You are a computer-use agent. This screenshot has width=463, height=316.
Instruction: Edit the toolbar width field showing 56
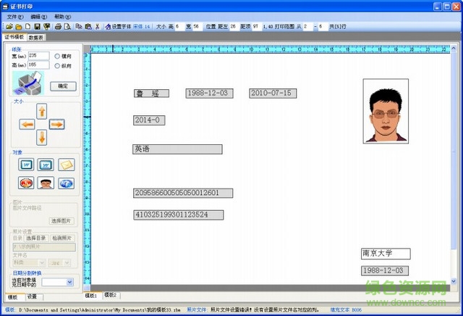click(x=197, y=27)
